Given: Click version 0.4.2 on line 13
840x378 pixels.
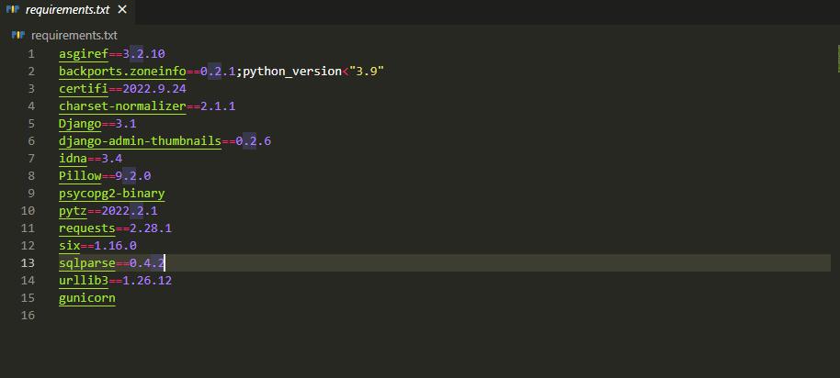Looking at the screenshot, I should point(147,263).
